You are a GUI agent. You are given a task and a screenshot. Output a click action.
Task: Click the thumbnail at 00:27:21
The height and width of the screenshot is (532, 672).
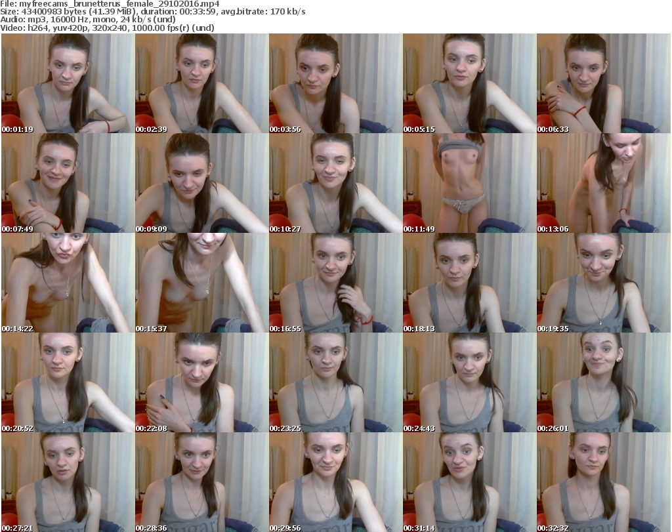pos(67,482)
